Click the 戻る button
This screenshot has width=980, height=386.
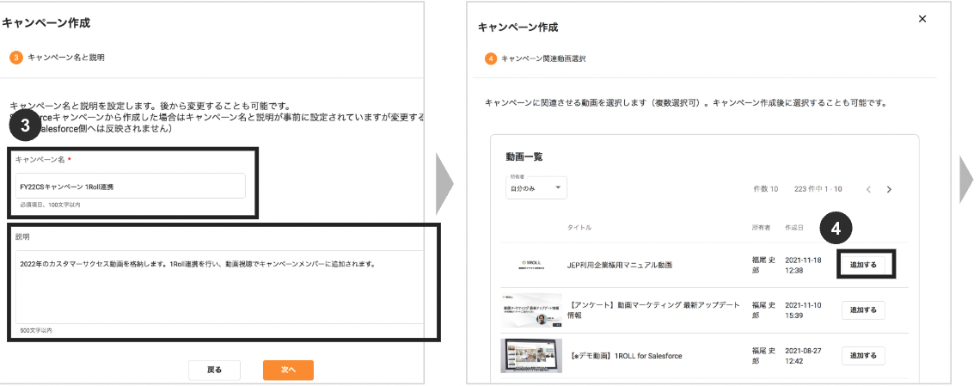(x=214, y=370)
